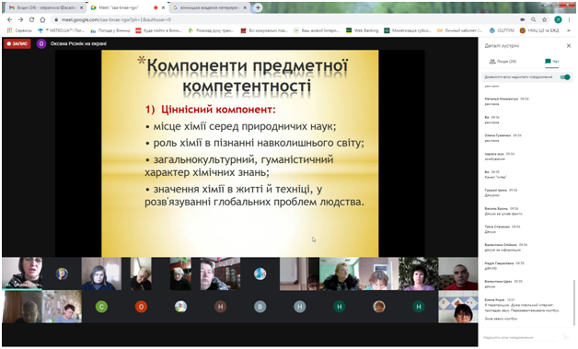Close the Google search tab
This screenshot has height=349, width=578.
coord(245,7)
